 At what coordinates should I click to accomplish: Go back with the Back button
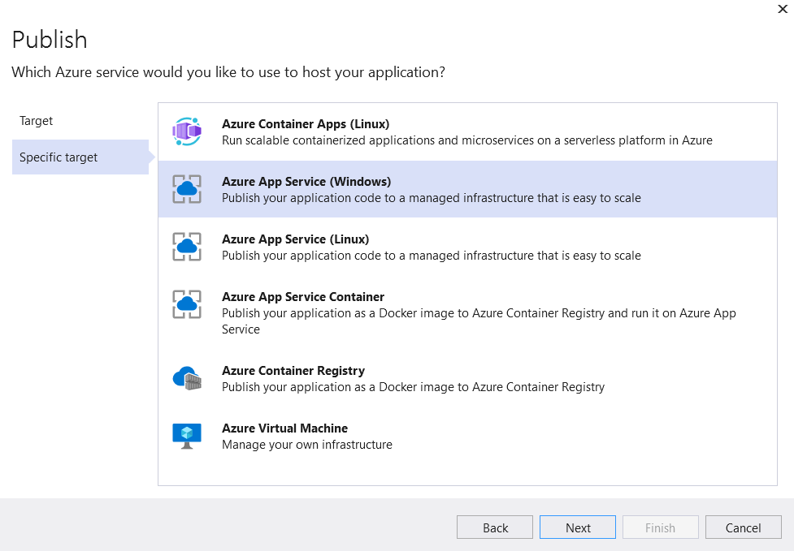click(x=495, y=527)
